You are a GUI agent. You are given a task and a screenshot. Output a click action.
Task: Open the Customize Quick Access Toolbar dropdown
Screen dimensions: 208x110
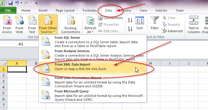tap(36, 3)
